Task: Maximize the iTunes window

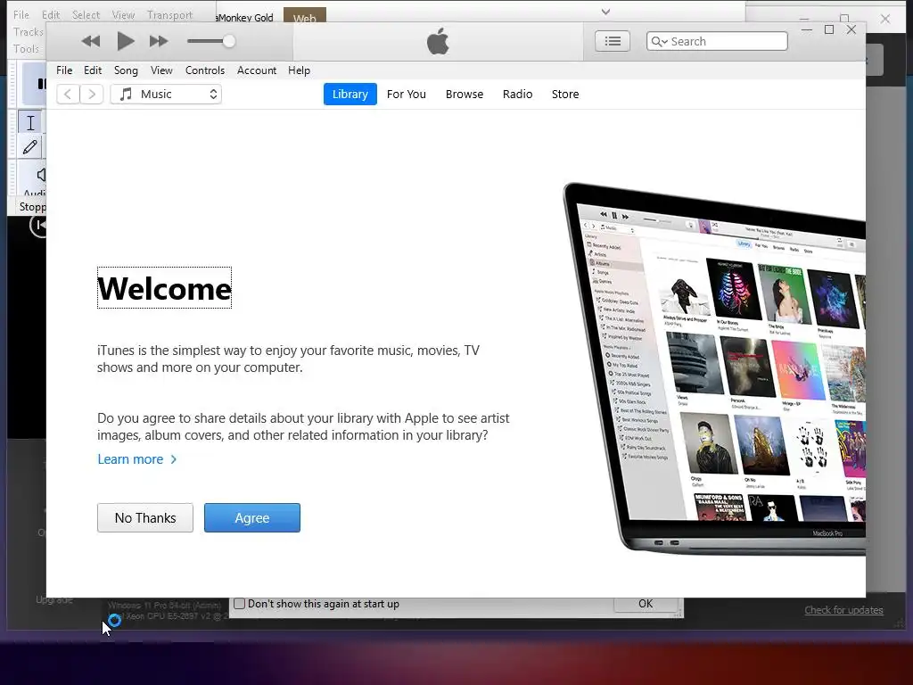Action: point(829,29)
